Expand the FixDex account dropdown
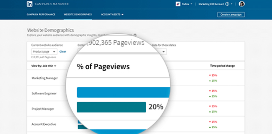This screenshot has width=272, height=134. tap(191, 4)
